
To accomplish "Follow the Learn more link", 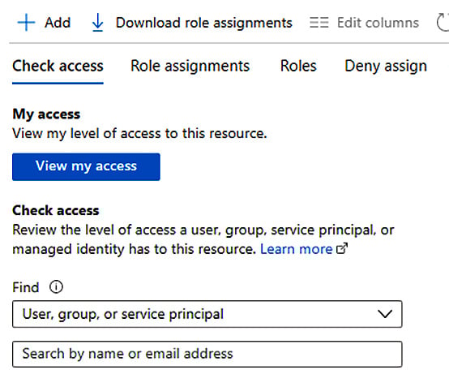I will [297, 249].
